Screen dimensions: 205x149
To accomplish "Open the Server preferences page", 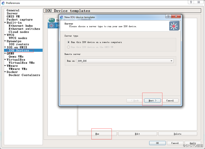I will coord(12,14).
